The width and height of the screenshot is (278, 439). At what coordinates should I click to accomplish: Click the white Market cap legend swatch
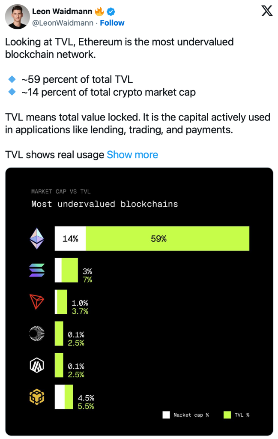click(166, 415)
